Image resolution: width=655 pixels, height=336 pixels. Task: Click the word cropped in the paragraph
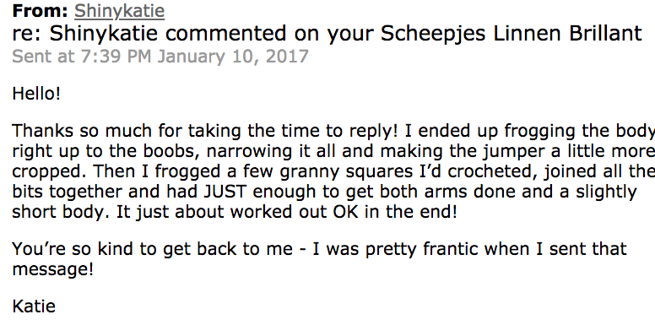coord(50,172)
